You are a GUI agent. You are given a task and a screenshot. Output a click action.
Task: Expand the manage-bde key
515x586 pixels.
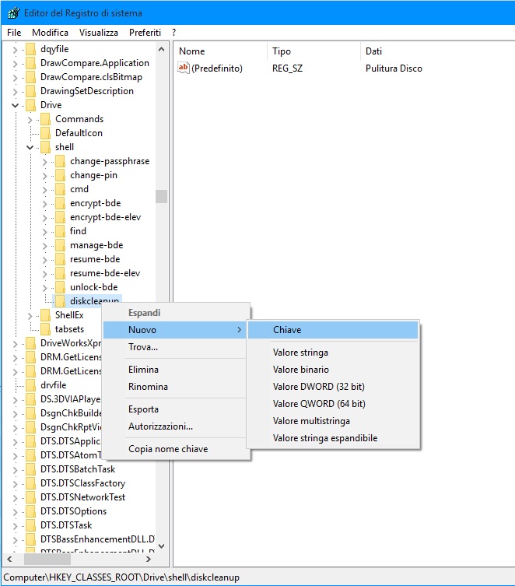(x=45, y=246)
